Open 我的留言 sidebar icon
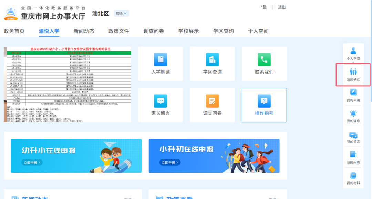This screenshot has width=372, height=199. [353, 135]
